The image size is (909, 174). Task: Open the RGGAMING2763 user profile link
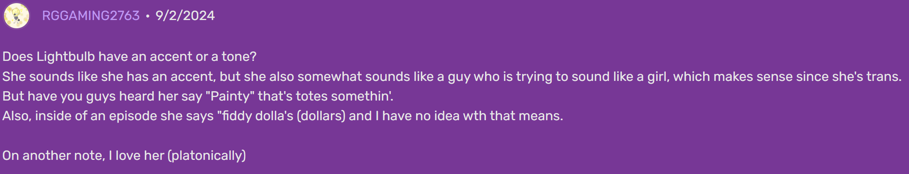91,16
